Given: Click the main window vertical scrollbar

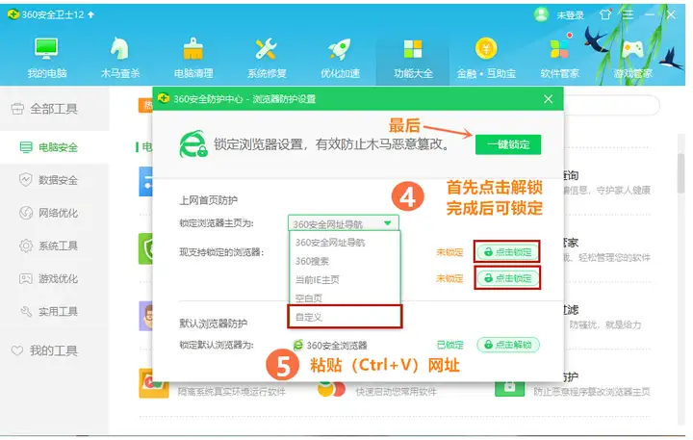Looking at the screenshot, I should tap(681, 172).
